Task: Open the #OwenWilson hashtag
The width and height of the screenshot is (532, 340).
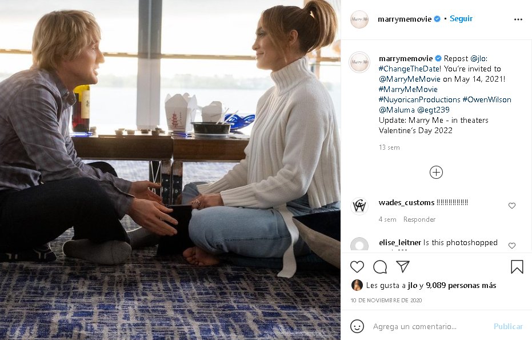Action: (487, 100)
